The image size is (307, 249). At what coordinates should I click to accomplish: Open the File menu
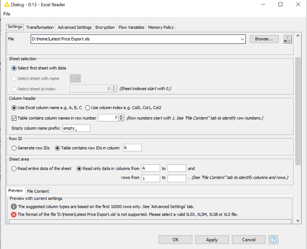(x=6, y=14)
